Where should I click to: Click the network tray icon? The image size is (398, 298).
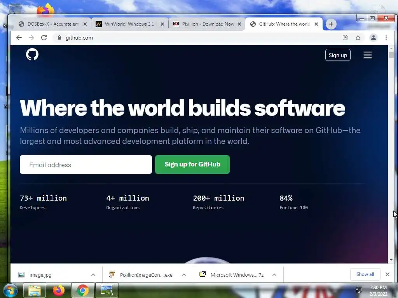pyautogui.click(x=359, y=290)
